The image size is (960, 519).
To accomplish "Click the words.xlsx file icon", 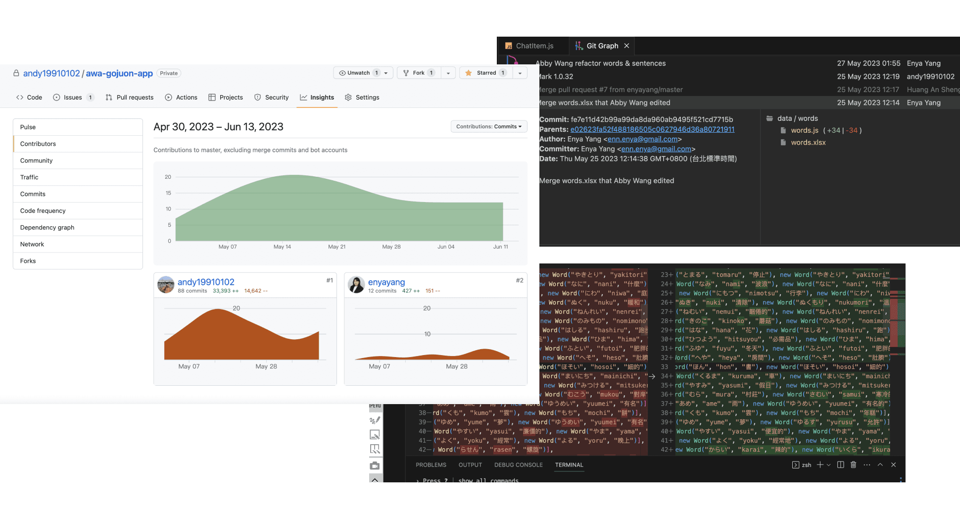I will (783, 142).
